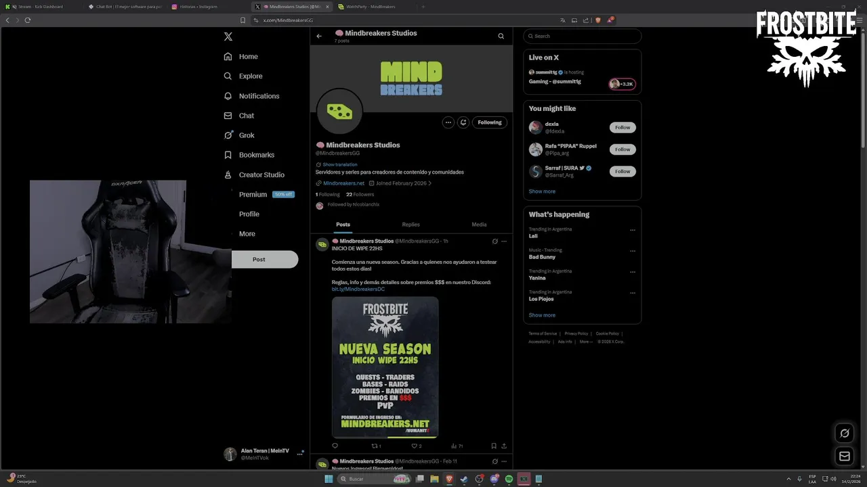Open the Windows Start menu
Screen dimensions: 867x487
pyautogui.click(x=329, y=479)
